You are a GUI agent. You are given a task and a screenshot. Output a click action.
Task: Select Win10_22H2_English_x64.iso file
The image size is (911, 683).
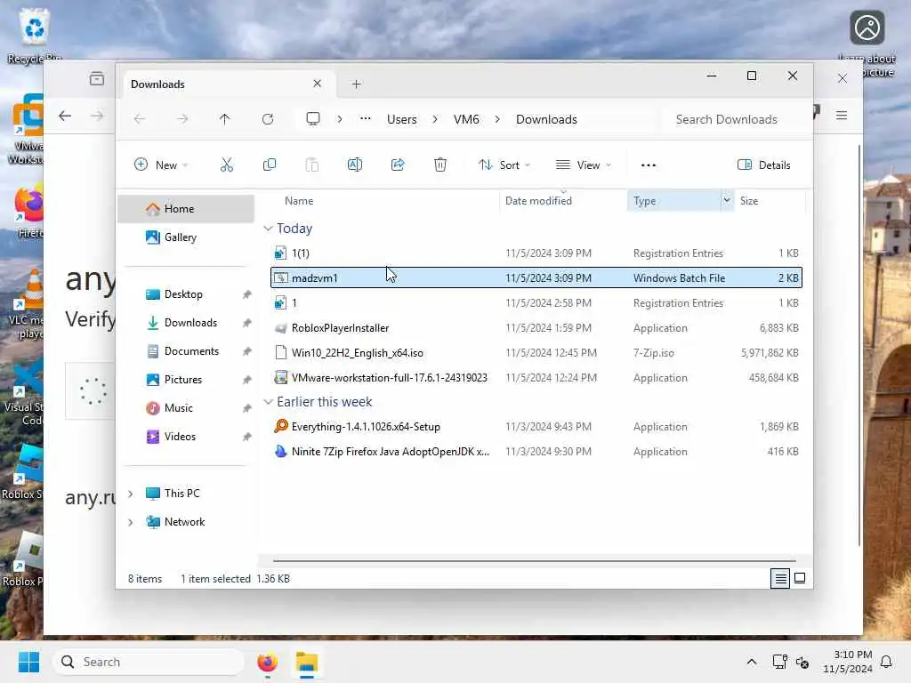click(x=536, y=353)
